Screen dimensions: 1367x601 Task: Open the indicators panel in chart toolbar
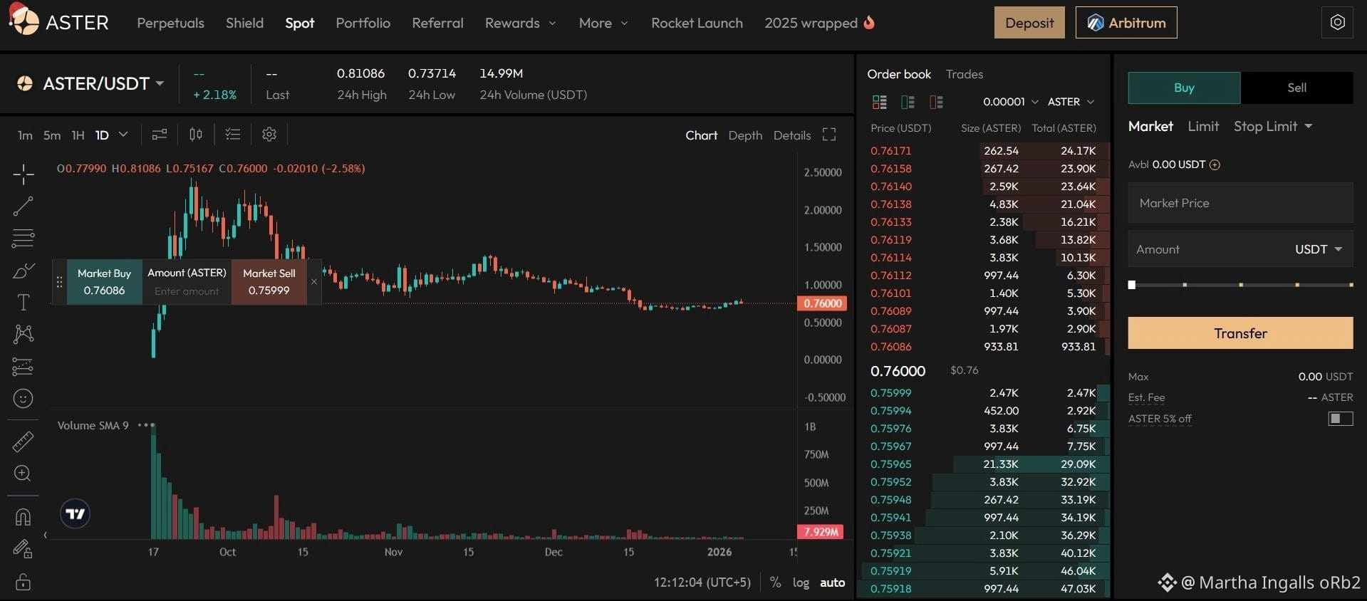[160, 134]
